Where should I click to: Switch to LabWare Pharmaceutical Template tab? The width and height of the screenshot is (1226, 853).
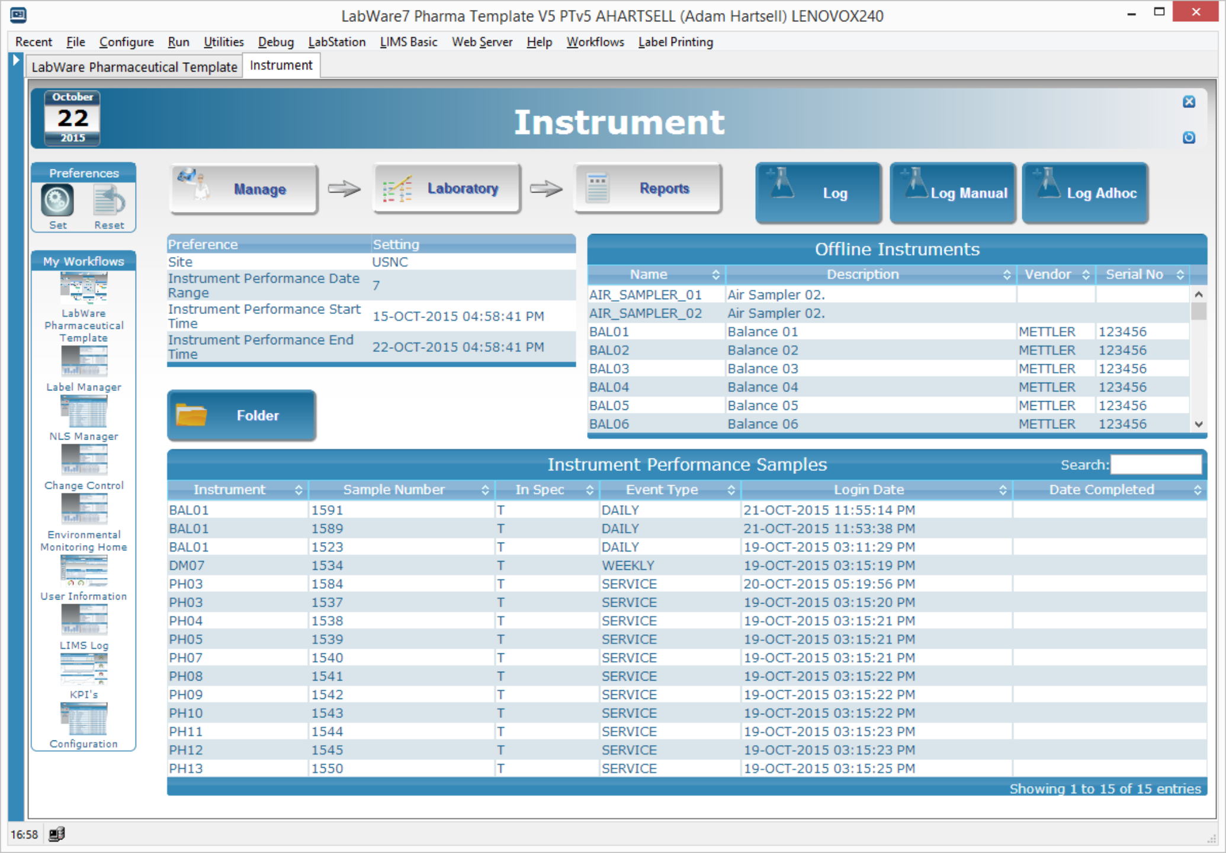point(134,66)
